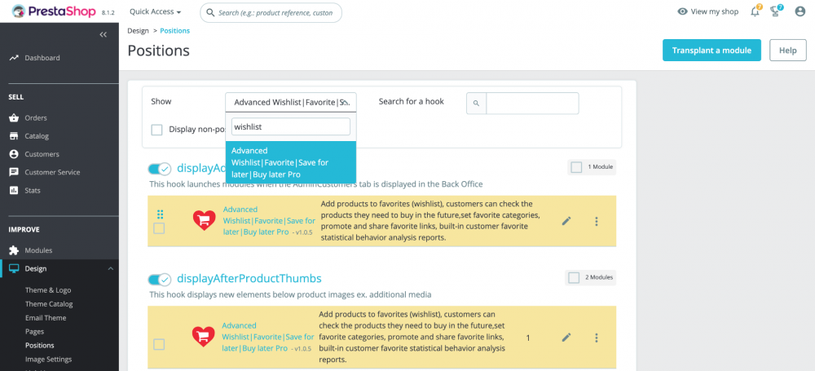The width and height of the screenshot is (815, 371).
Task: Click the Customer Service chat icon
Action: coord(14,172)
